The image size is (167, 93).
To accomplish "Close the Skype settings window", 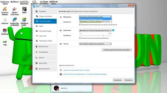I will 132,5.
